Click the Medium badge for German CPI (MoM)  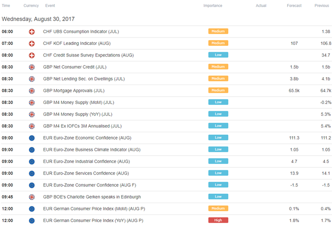point(218,208)
